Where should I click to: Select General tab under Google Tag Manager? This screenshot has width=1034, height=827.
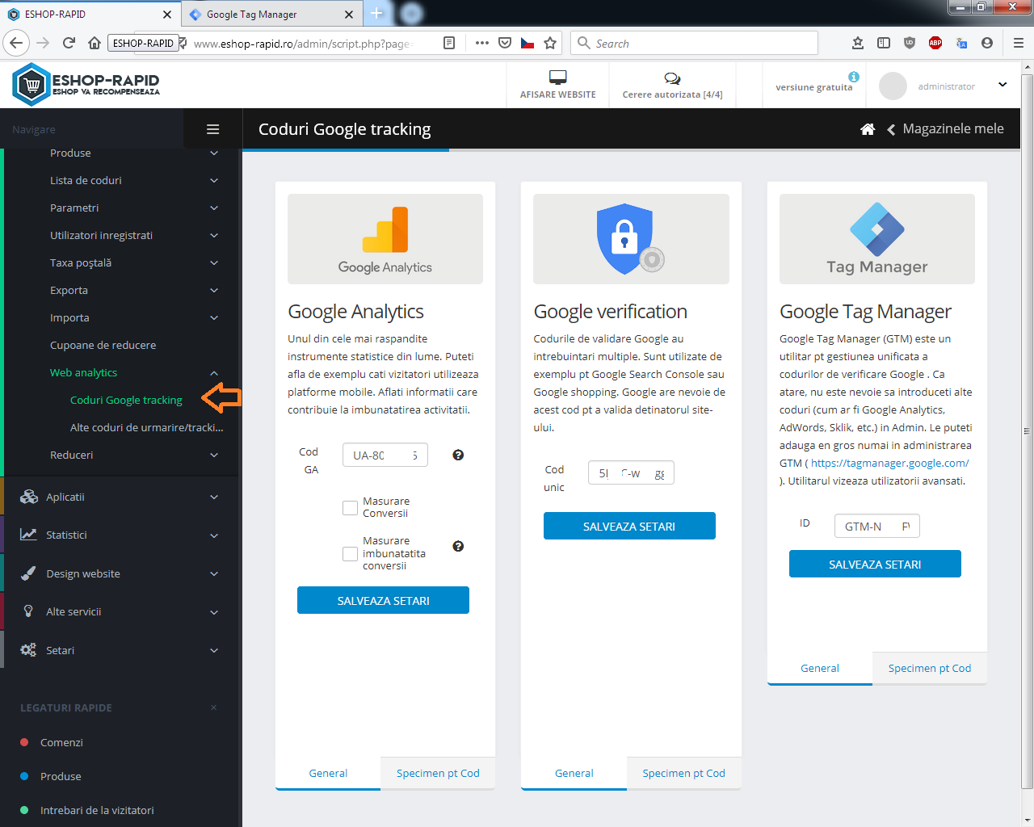click(x=820, y=668)
